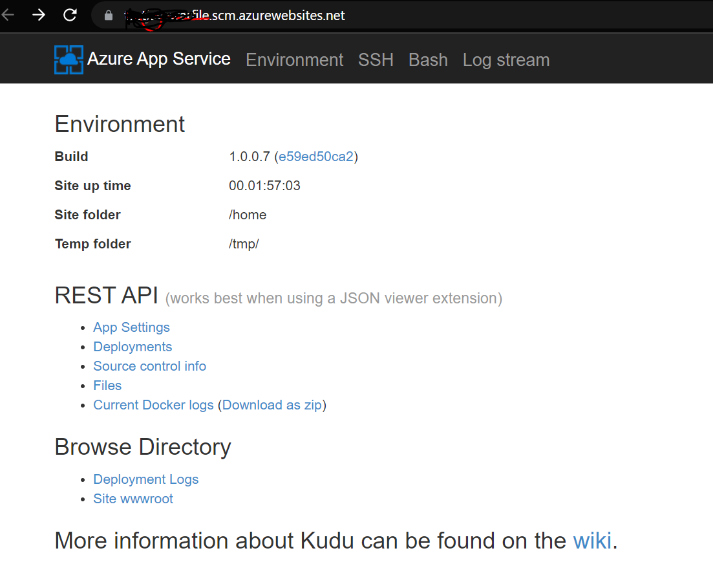Open the Current Docker logs link
This screenshot has width=713, height=566.
(153, 405)
